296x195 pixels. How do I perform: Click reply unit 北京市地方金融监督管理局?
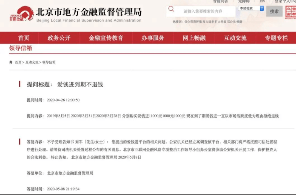tap(70, 173)
